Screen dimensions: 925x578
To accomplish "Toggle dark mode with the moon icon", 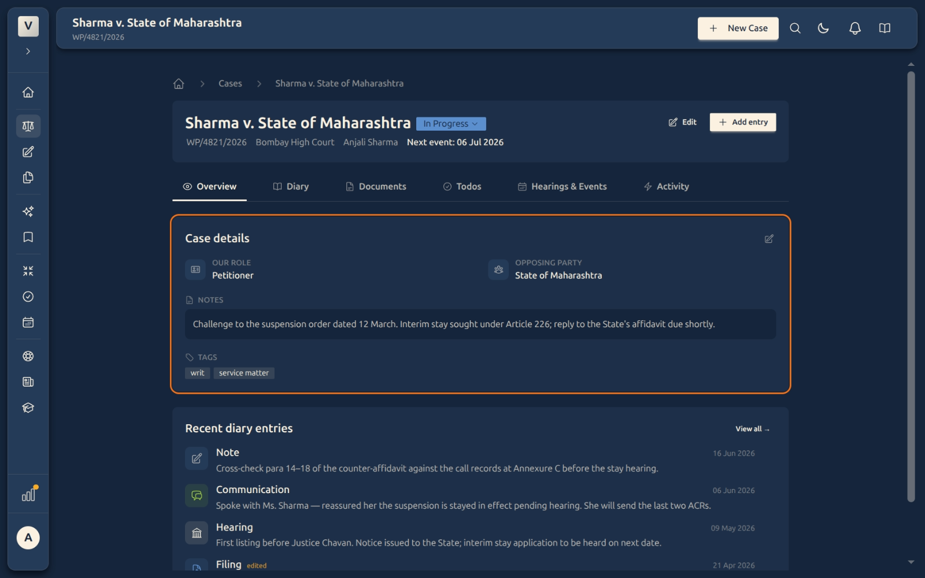I will tap(823, 28).
